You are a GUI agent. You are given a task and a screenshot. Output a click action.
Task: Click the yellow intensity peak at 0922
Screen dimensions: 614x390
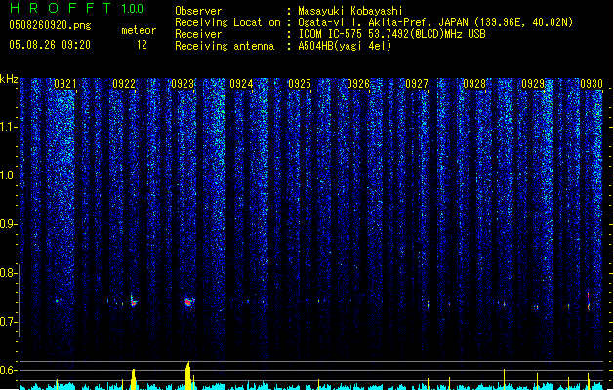tap(134, 379)
